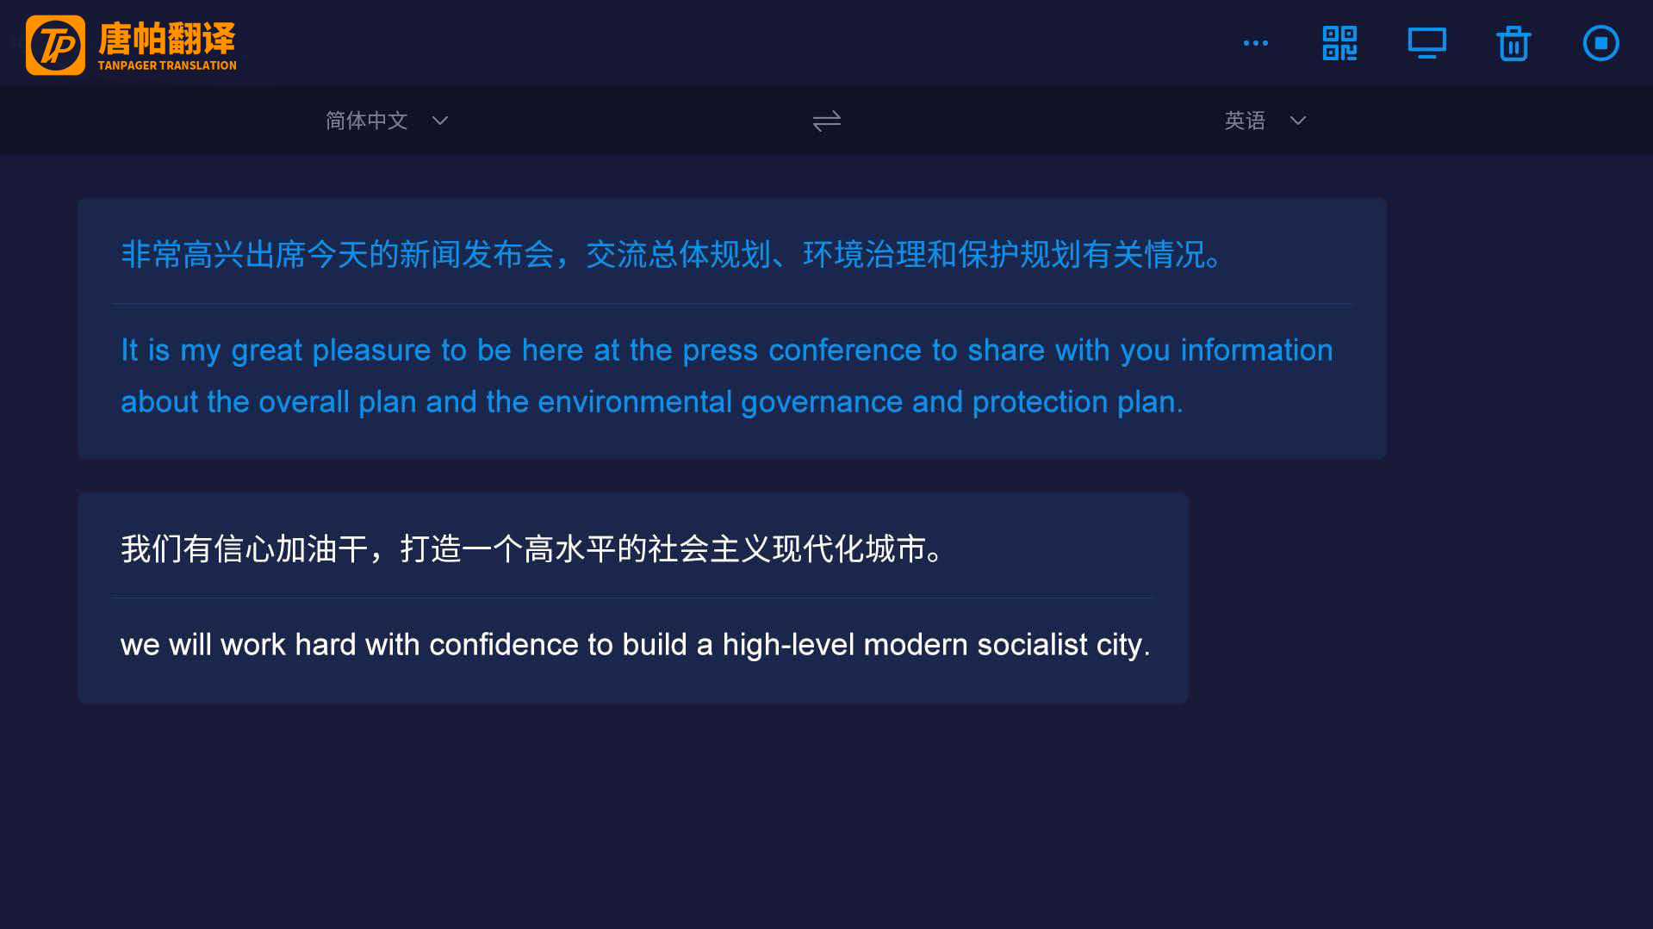Click the chevron next to 简体中文
Screen dimensions: 1653x929
440,121
